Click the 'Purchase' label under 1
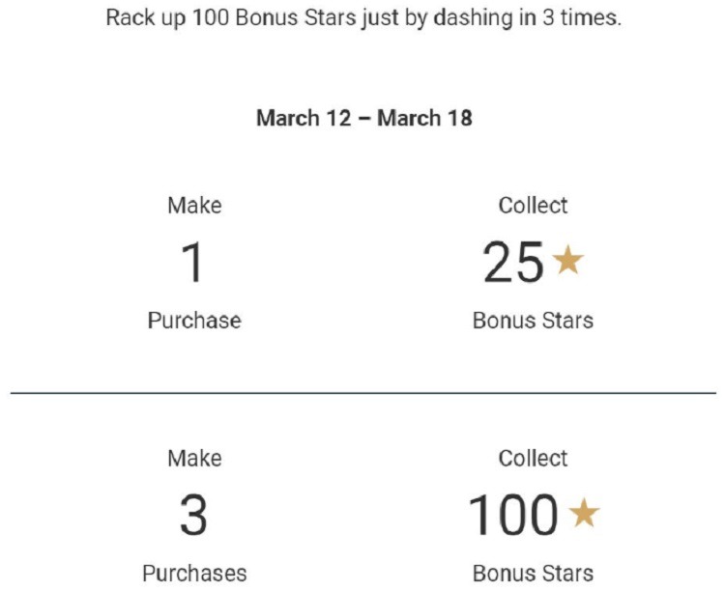 point(194,321)
